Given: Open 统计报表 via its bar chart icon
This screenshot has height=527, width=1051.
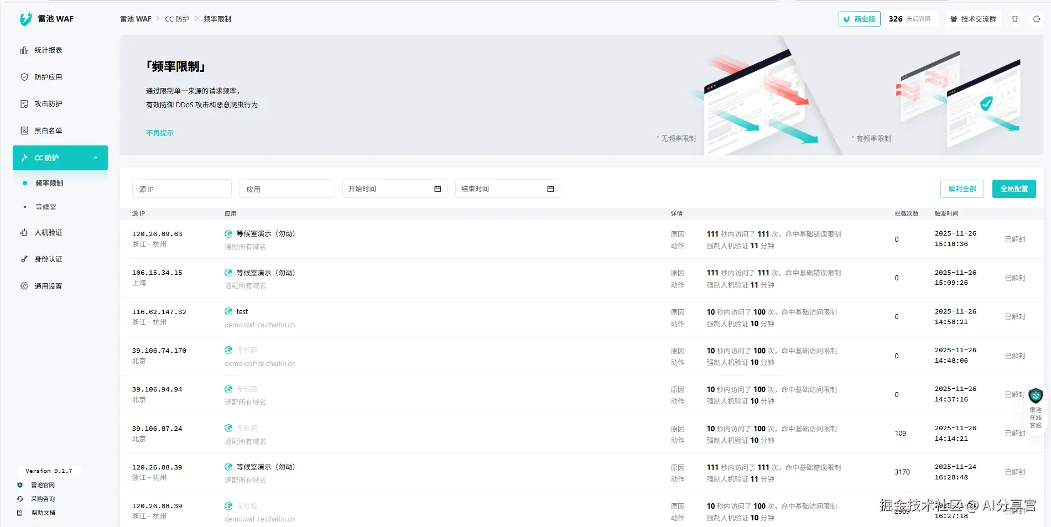Looking at the screenshot, I should point(24,50).
